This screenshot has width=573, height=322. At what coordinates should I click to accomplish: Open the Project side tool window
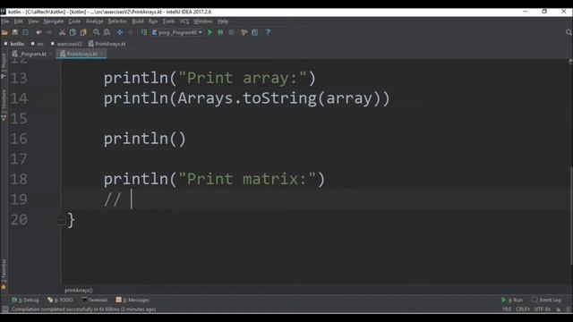click(x=4, y=65)
